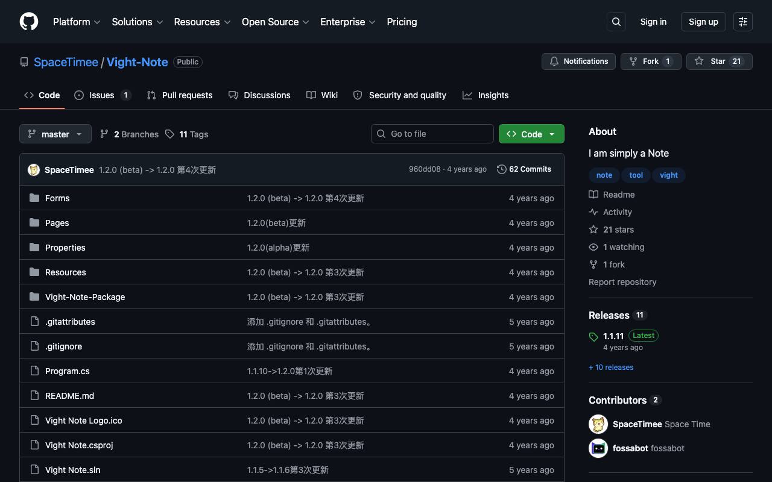Click the file icon beside .gitignore
The height and width of the screenshot is (482, 772).
(34, 346)
